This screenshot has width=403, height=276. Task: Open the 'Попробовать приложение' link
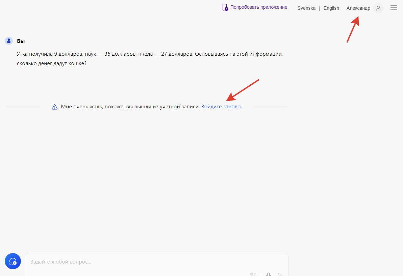[x=258, y=7]
